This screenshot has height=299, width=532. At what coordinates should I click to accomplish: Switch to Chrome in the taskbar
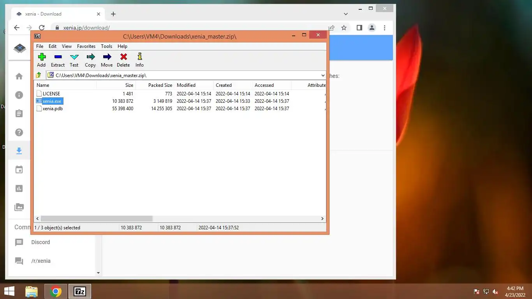point(56,291)
